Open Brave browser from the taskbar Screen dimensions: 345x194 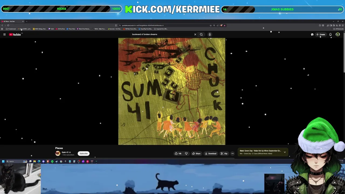click(x=48, y=161)
